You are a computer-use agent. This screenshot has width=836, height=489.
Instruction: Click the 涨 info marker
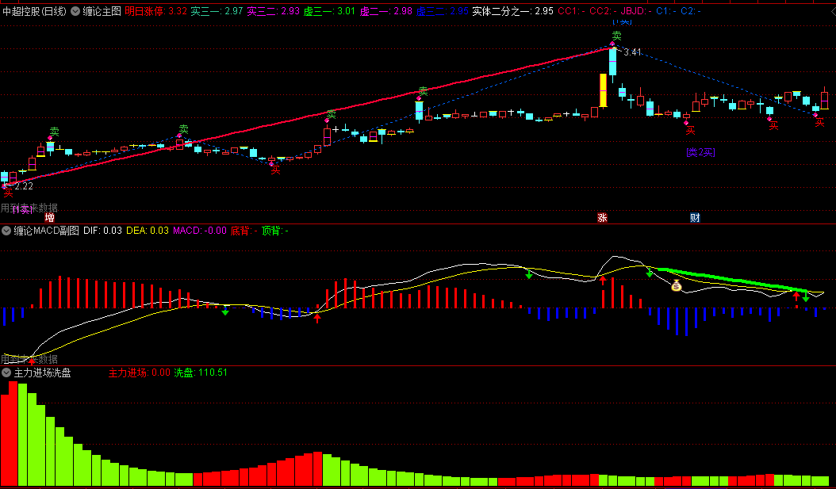[603, 217]
